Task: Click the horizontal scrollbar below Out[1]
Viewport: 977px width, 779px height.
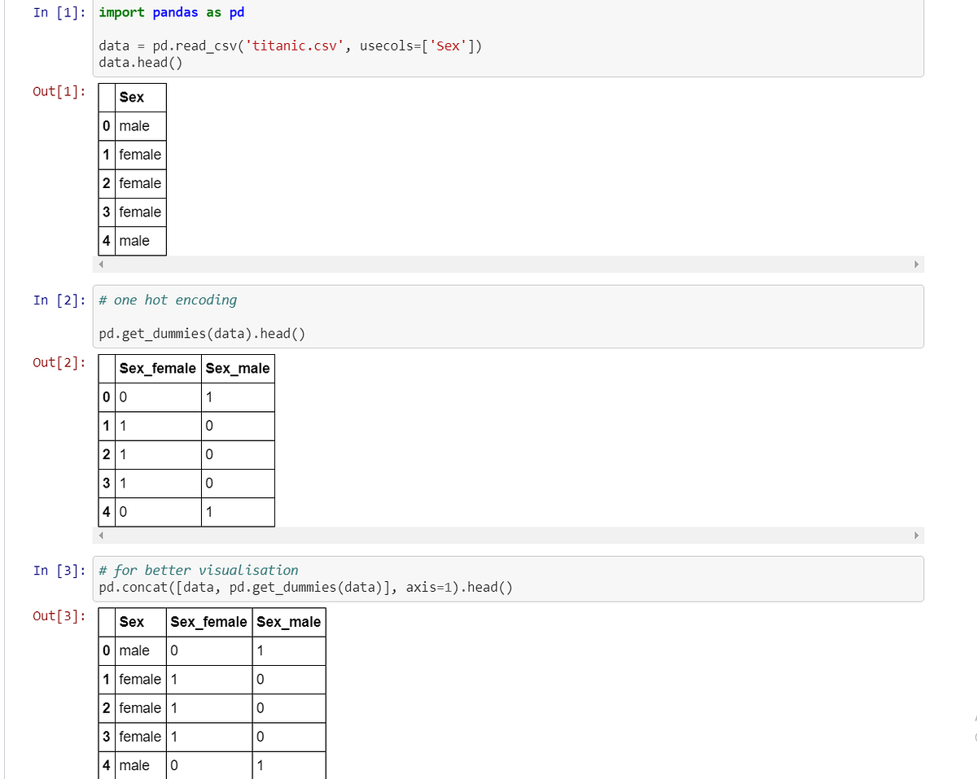Action: click(505, 264)
